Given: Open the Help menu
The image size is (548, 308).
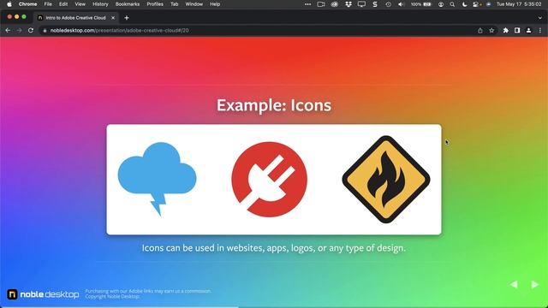Looking at the screenshot, I should click(x=215, y=4).
